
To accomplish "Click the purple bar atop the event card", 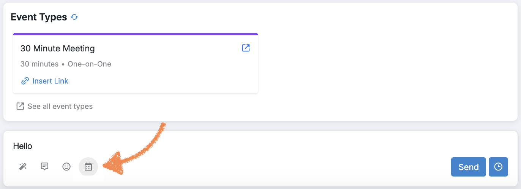I will 136,34.
